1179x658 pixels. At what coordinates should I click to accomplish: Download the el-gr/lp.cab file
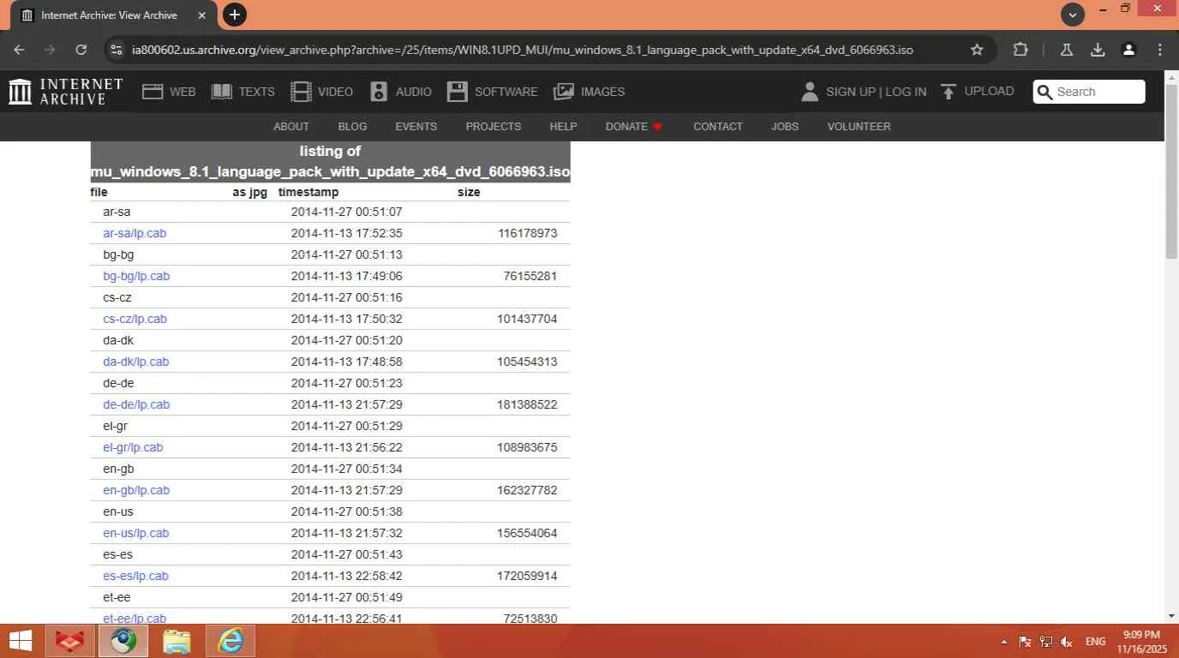click(133, 447)
